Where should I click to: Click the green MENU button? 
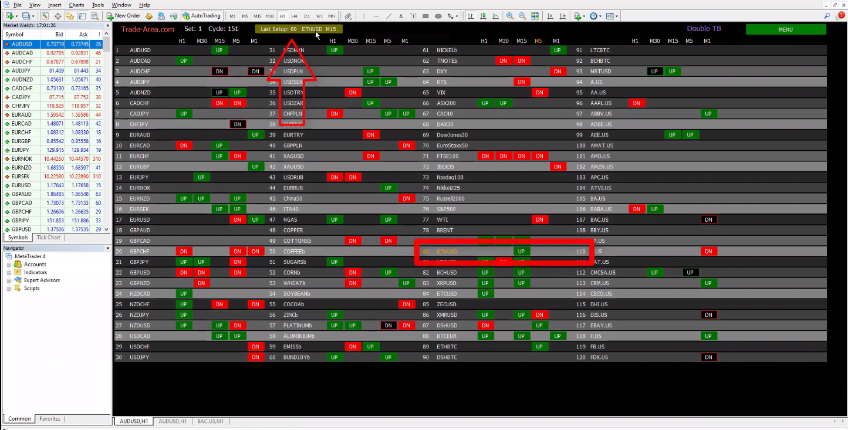(x=786, y=29)
